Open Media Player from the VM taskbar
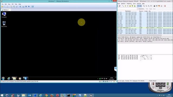Screen dimensions: 173x97 click(x=20, y=78)
